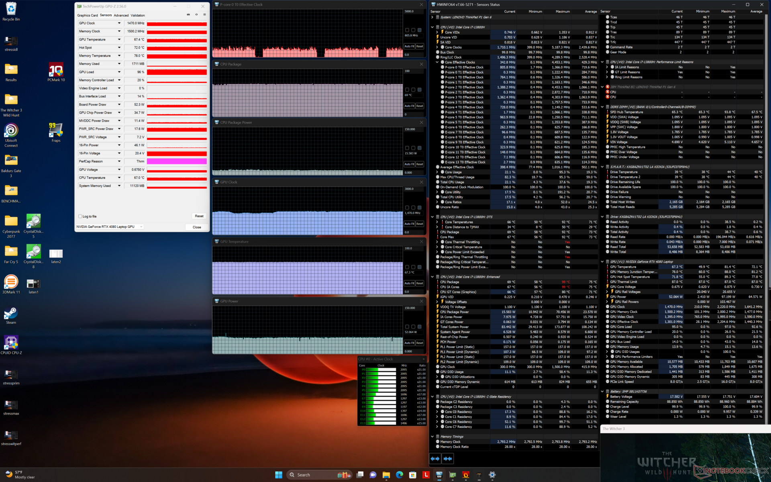Screen dimensions: 771x482
Task: Click the red GPU Load history bar
Action: pos(177,72)
